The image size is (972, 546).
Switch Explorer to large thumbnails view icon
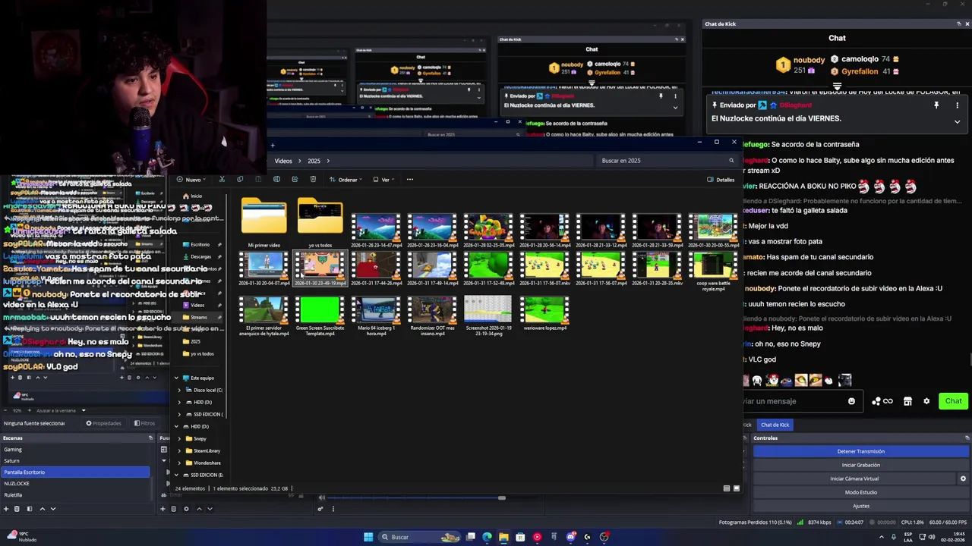point(736,488)
